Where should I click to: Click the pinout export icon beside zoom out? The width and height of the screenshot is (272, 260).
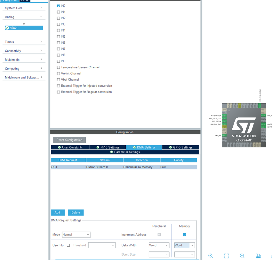tap(258, 256)
